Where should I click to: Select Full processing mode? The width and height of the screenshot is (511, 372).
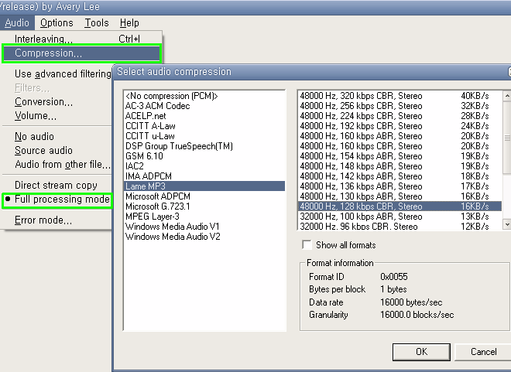[58, 200]
